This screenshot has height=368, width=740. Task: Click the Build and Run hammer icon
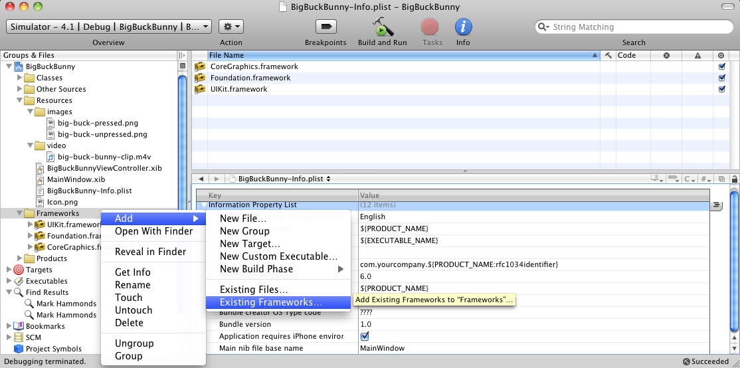pos(382,27)
